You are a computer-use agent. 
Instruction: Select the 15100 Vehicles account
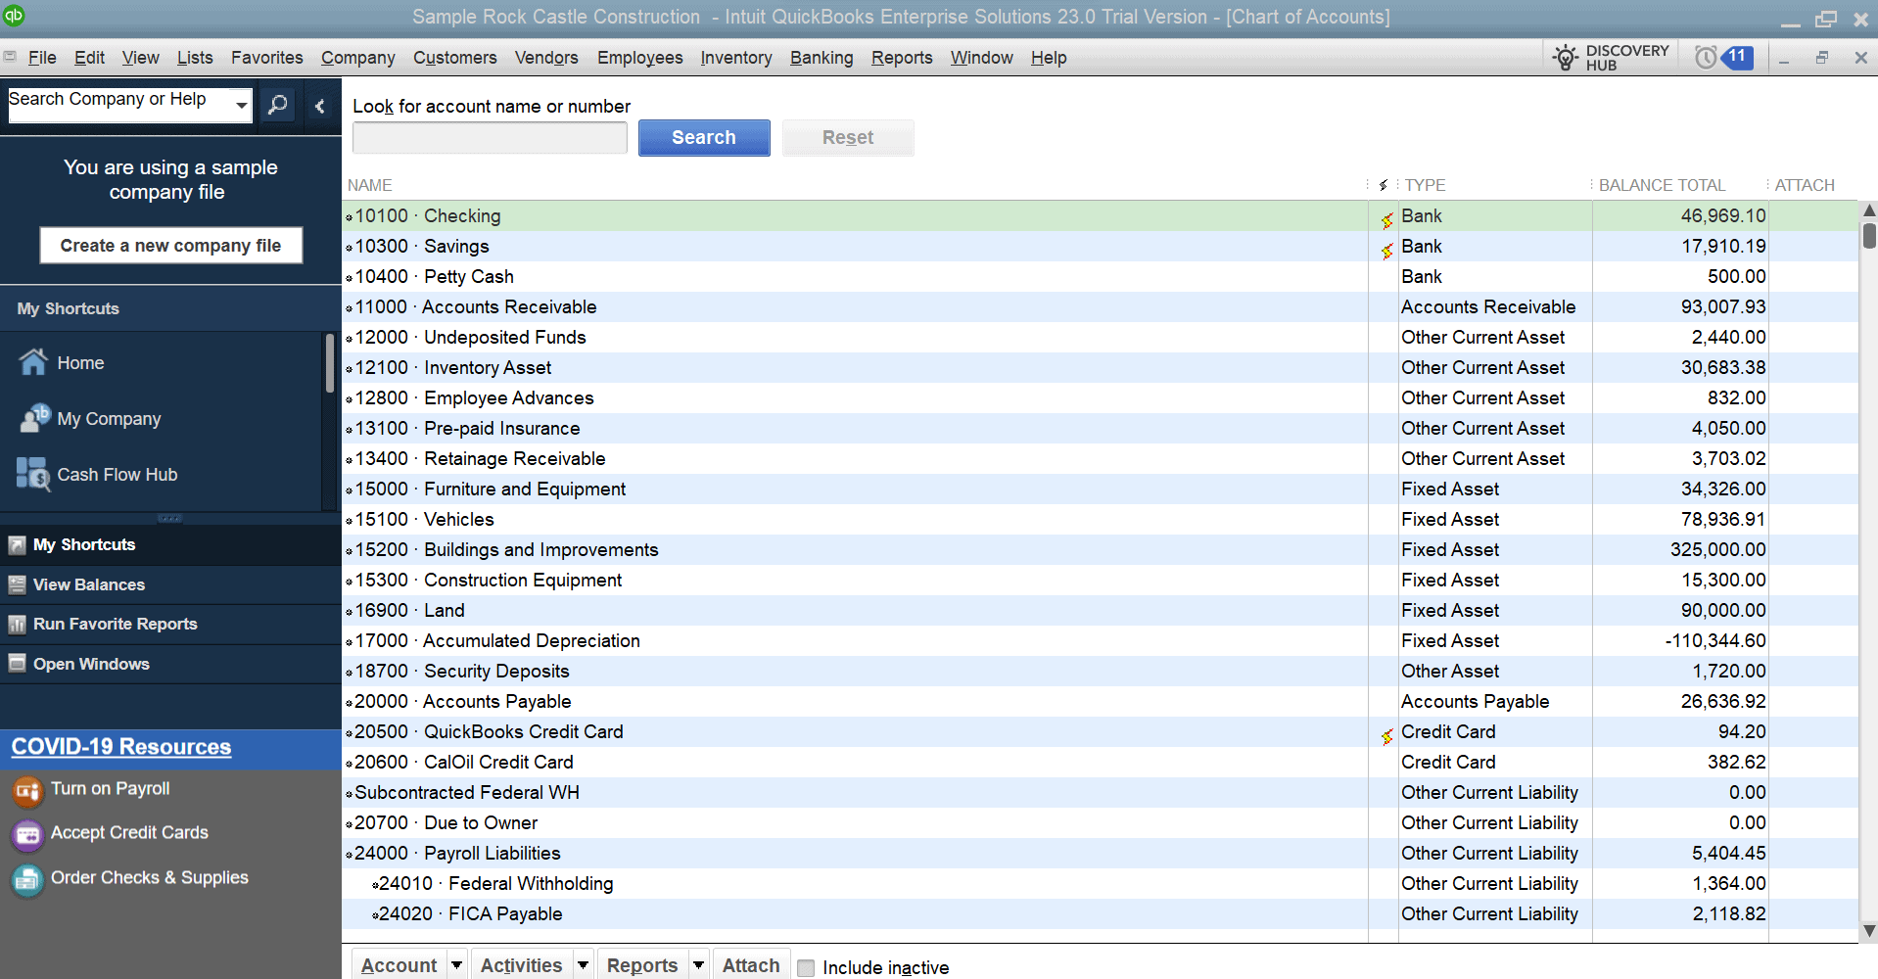tap(1100, 520)
